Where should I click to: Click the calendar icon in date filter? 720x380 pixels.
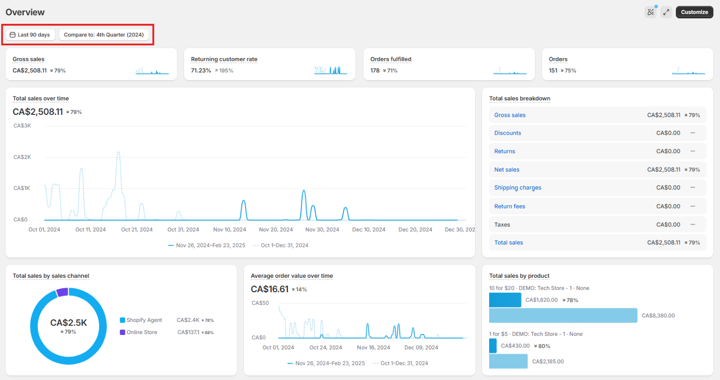[13, 35]
